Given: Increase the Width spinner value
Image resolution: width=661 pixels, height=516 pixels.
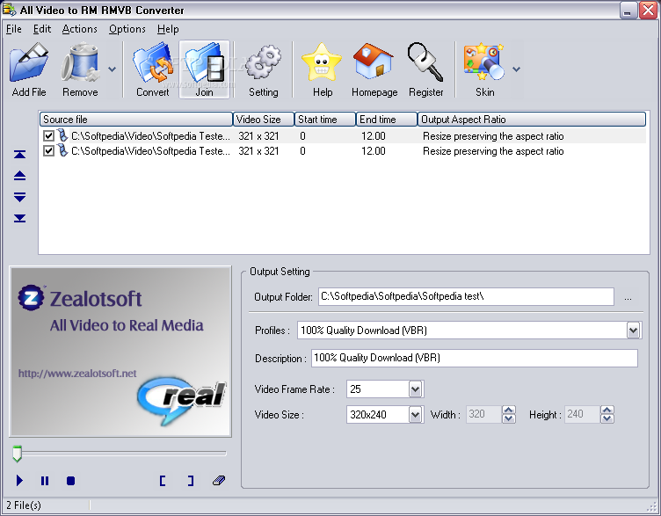Looking at the screenshot, I should click(509, 411).
